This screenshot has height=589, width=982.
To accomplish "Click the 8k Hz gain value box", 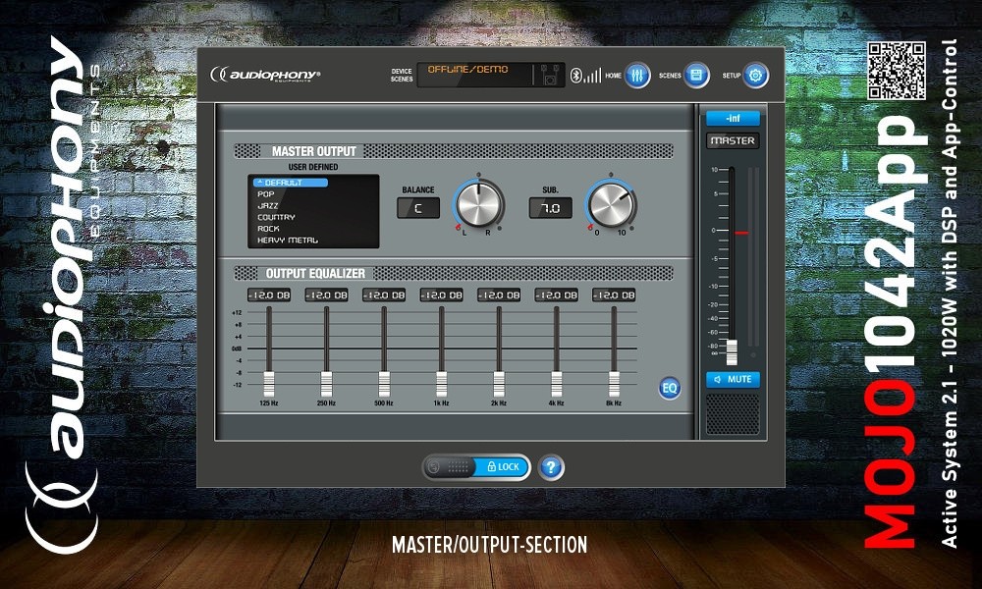I will point(614,294).
